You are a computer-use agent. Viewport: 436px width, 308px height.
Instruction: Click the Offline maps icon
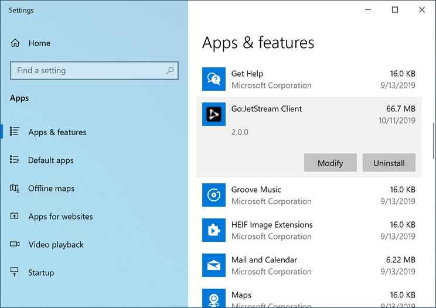point(15,188)
